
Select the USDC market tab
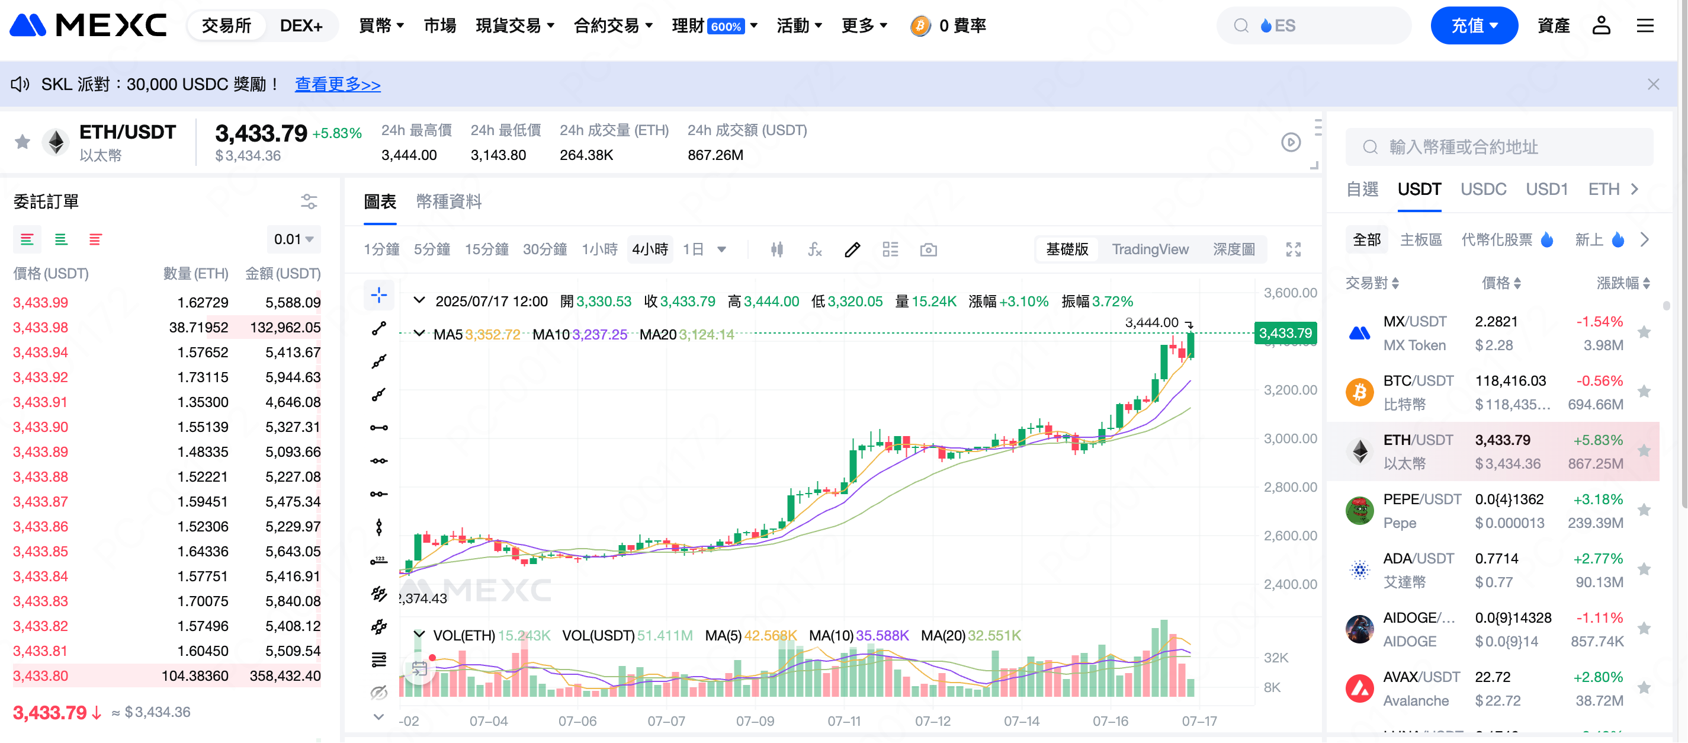[1483, 189]
